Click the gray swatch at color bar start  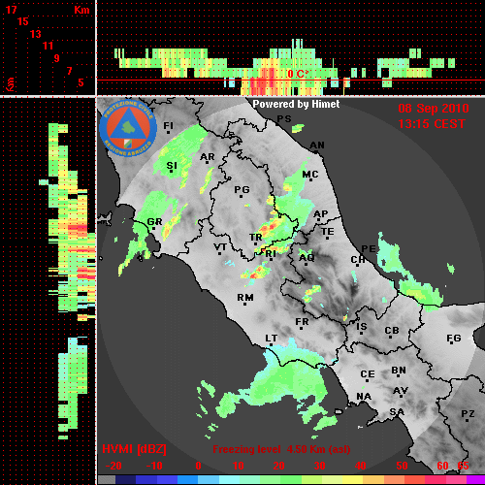[x=107, y=480]
